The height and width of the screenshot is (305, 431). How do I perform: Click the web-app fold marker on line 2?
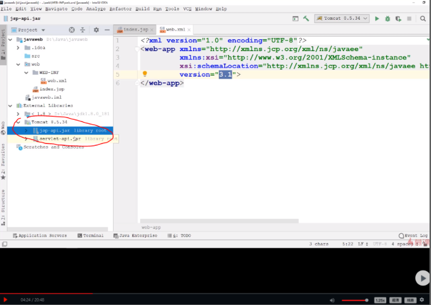point(137,49)
